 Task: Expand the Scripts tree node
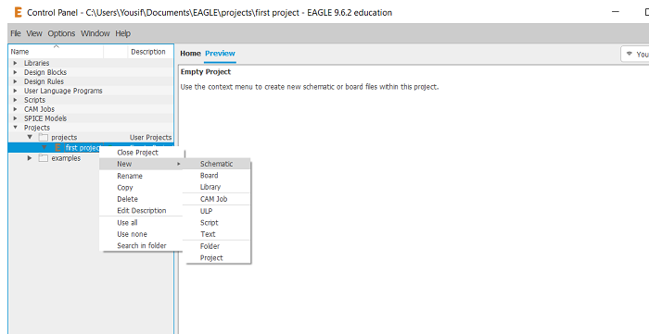(x=16, y=100)
